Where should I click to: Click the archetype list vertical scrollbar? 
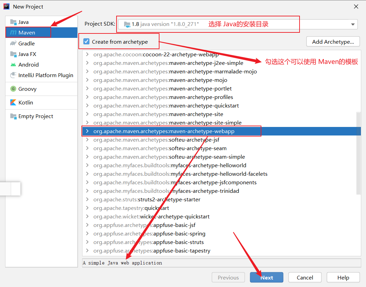click(x=358, y=153)
